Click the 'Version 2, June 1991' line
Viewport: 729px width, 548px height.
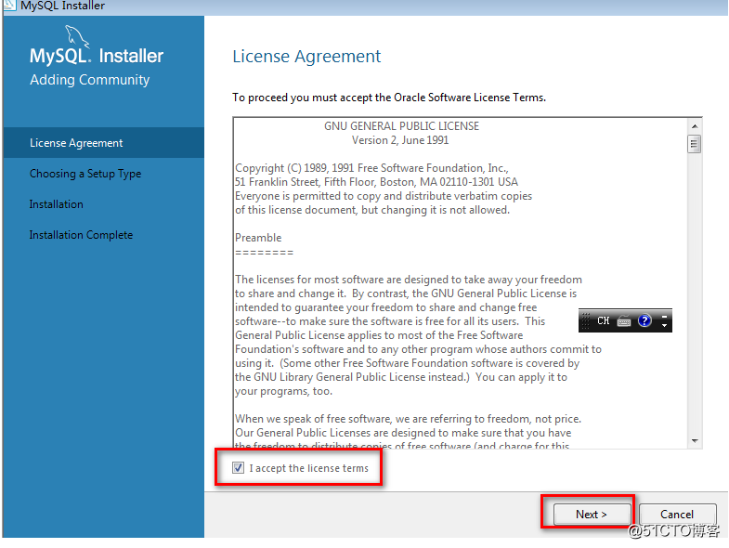[x=400, y=140]
